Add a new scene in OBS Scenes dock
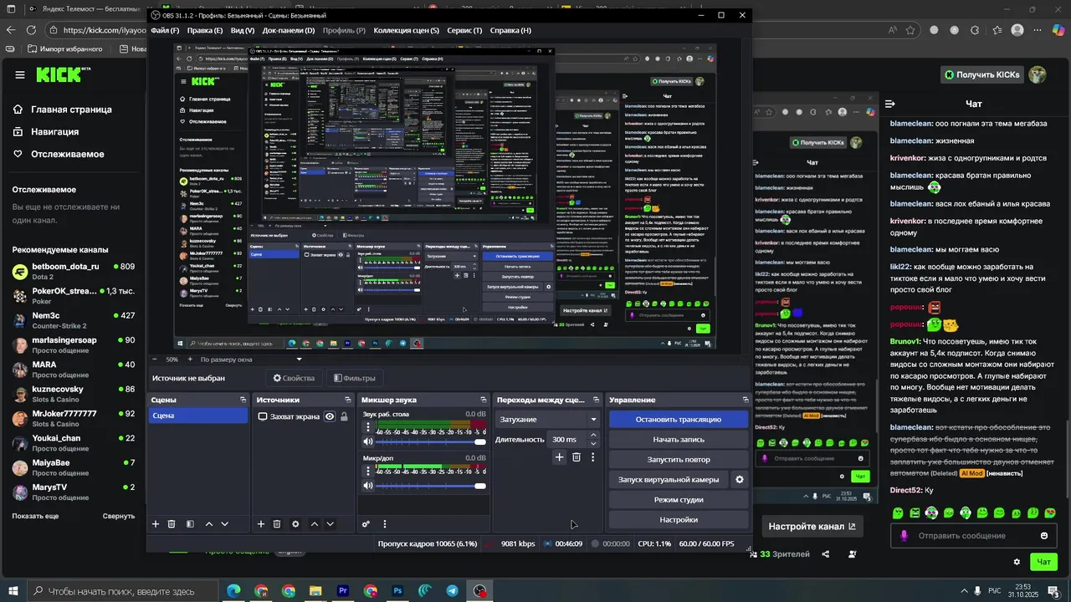Image resolution: width=1071 pixels, height=602 pixels. click(155, 524)
